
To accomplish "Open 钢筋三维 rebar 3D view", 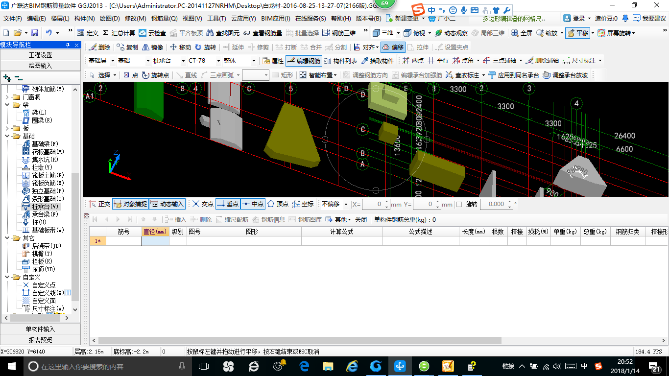I will [x=339, y=33].
